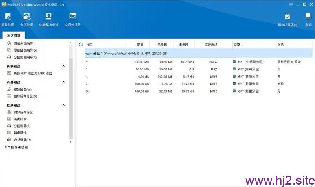
Task: Click 0 个操作被挂起 status text
Action: pyautogui.click(x=16, y=147)
